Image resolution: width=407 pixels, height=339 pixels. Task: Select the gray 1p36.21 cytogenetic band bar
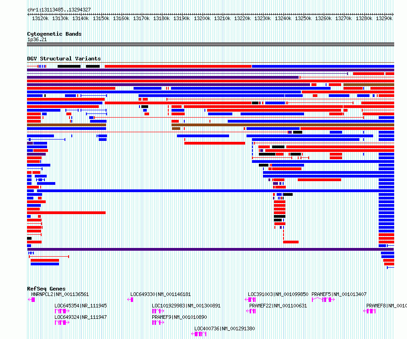point(210,44)
